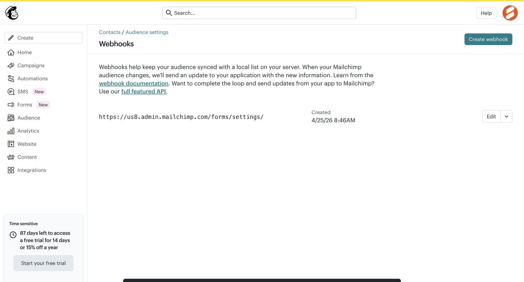This screenshot has height=282, width=524.
Task: Follow the Audience settings breadcrumb link
Action: [147, 32]
